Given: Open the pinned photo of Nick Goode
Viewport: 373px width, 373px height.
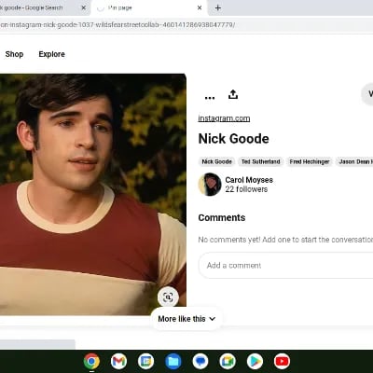Looking at the screenshot, I should (93, 195).
